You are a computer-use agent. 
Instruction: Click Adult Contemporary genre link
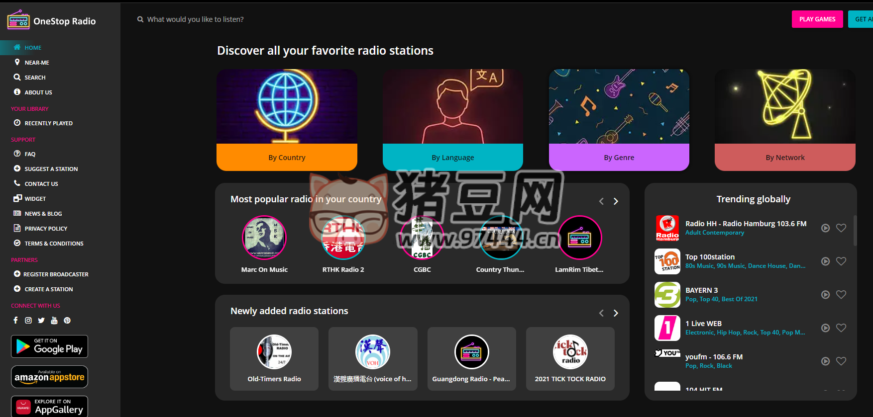715,233
